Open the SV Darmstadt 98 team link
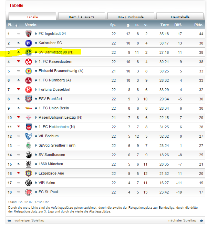The image size is (207, 227). click(x=56, y=52)
